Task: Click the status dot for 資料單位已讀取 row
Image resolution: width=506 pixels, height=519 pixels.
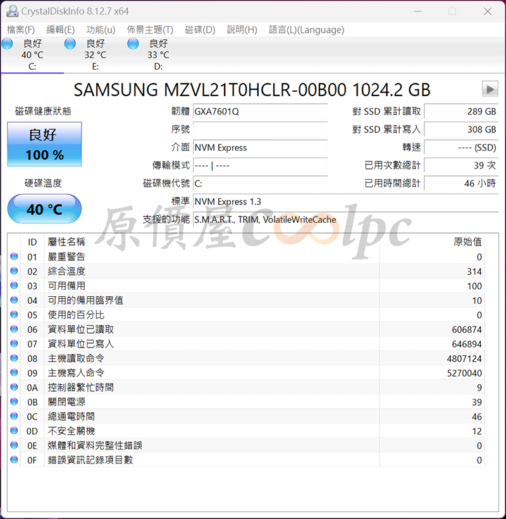Action: (14, 329)
